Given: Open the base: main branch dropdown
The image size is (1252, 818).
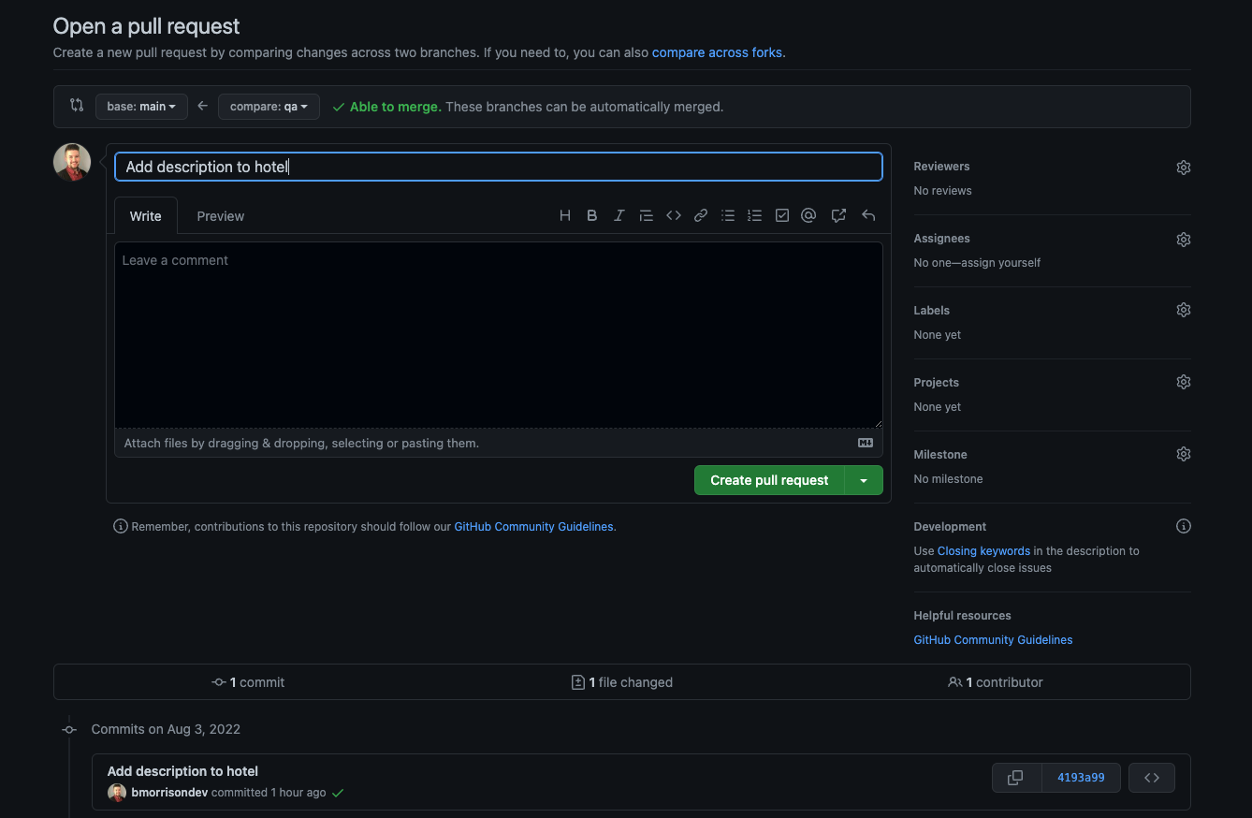Looking at the screenshot, I should (x=141, y=107).
